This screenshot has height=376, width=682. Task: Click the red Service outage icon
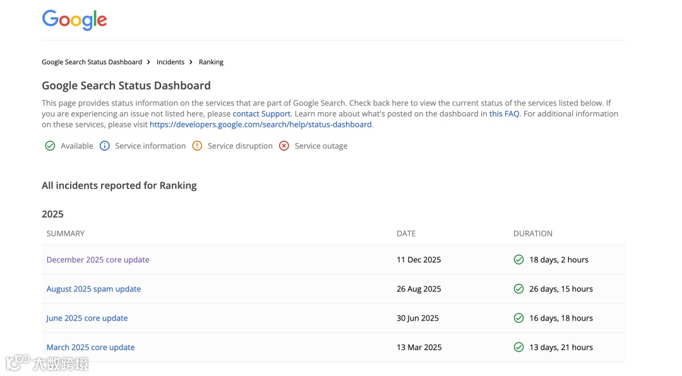pos(284,146)
